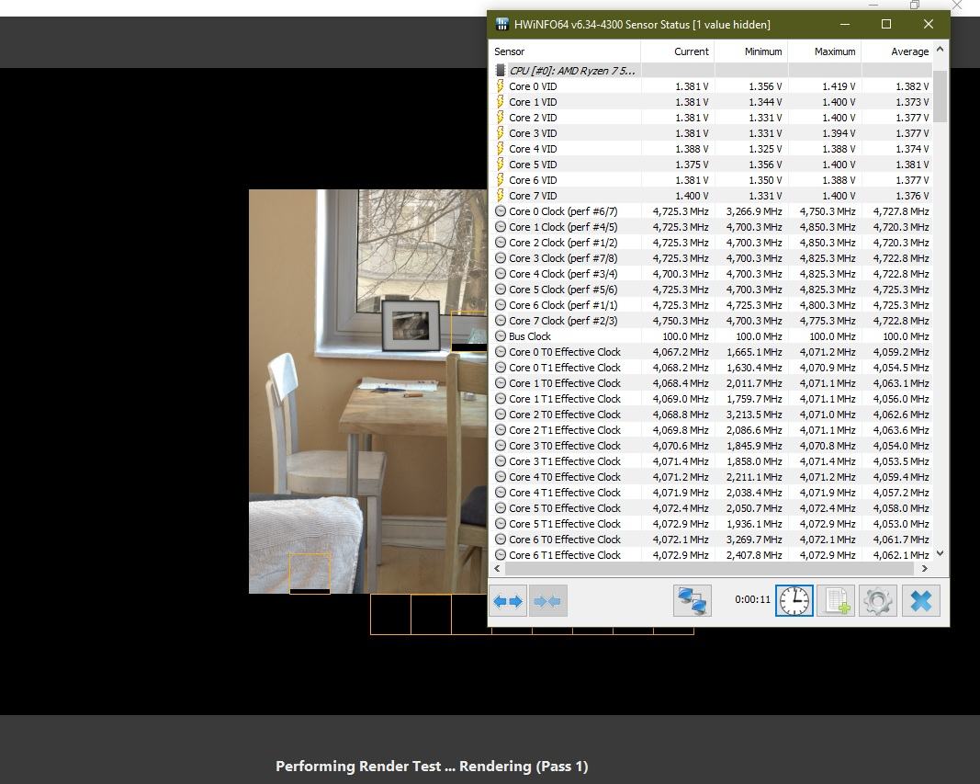
Task: Select Core 1 Clock (perf #4/5) row
Action: pos(711,227)
